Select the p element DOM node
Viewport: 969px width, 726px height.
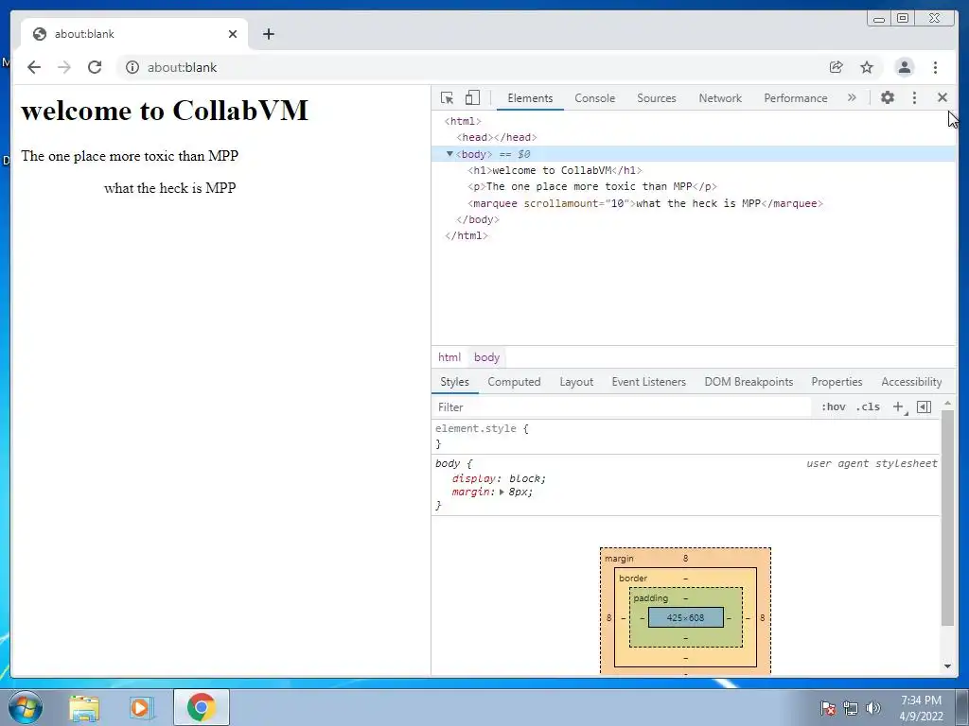(x=591, y=186)
